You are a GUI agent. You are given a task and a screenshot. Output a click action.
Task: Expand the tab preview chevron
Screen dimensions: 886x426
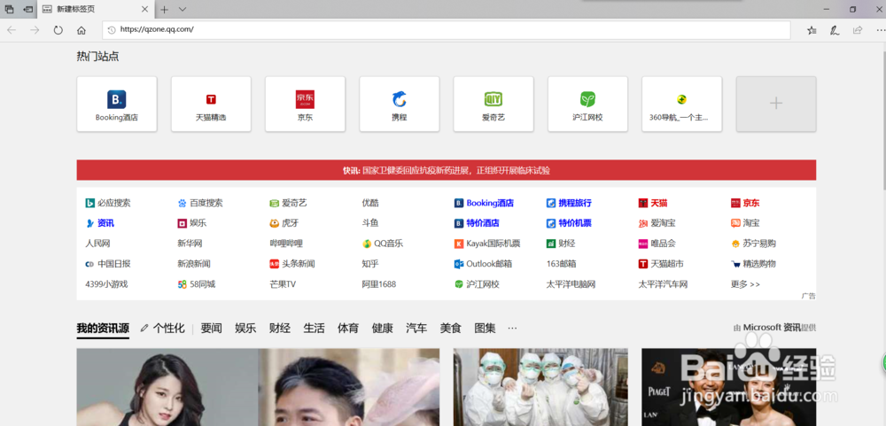pyautogui.click(x=183, y=10)
